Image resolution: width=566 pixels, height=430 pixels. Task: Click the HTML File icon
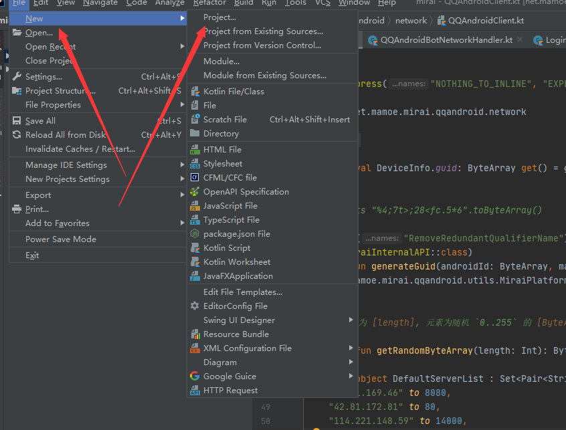coord(195,150)
